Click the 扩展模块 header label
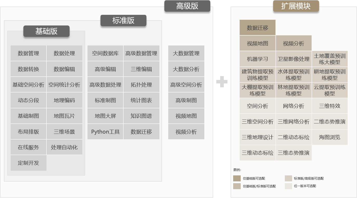This screenshot has height=198, width=357. [x=296, y=6]
